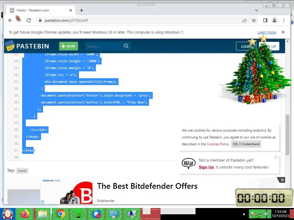Go back to the previous page
Viewport: 294px width, 220px height.
point(10,20)
